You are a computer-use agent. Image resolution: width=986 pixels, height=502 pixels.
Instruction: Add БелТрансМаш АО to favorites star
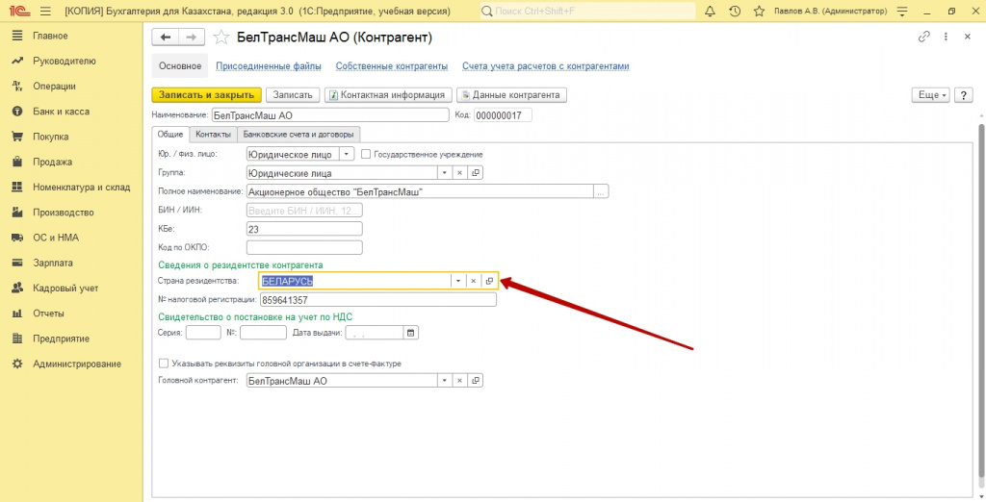click(221, 38)
